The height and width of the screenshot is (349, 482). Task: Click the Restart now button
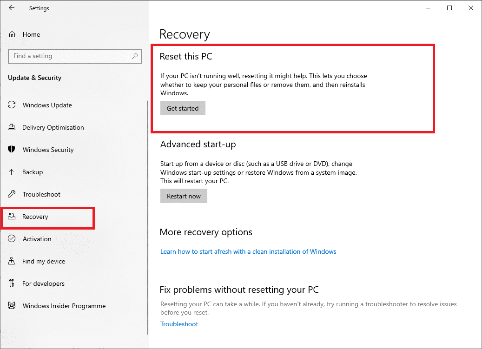click(184, 196)
